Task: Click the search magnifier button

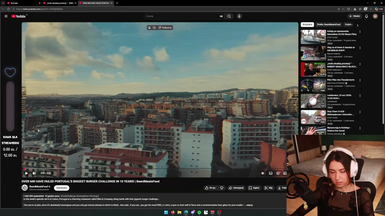Action: click(x=229, y=16)
